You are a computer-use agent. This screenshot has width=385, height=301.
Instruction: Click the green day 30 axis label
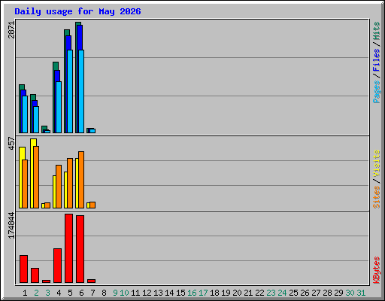350,293
